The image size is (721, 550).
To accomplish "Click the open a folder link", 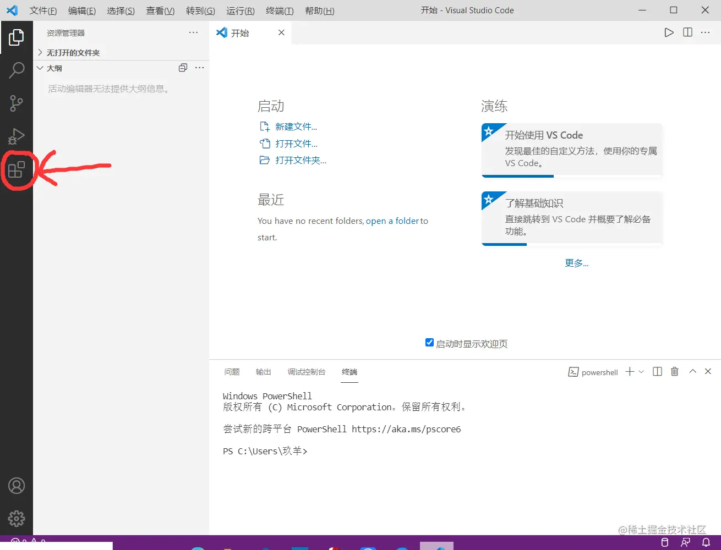I will pyautogui.click(x=392, y=221).
